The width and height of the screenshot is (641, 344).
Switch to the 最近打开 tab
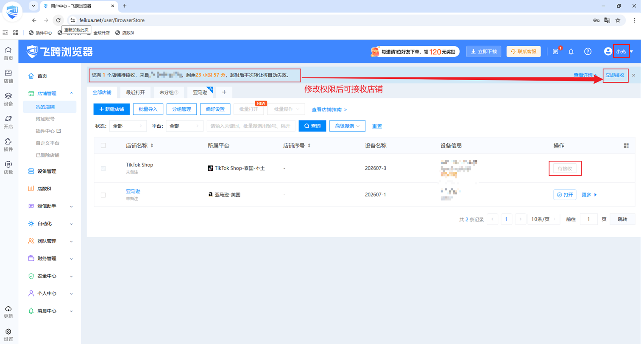(x=135, y=92)
